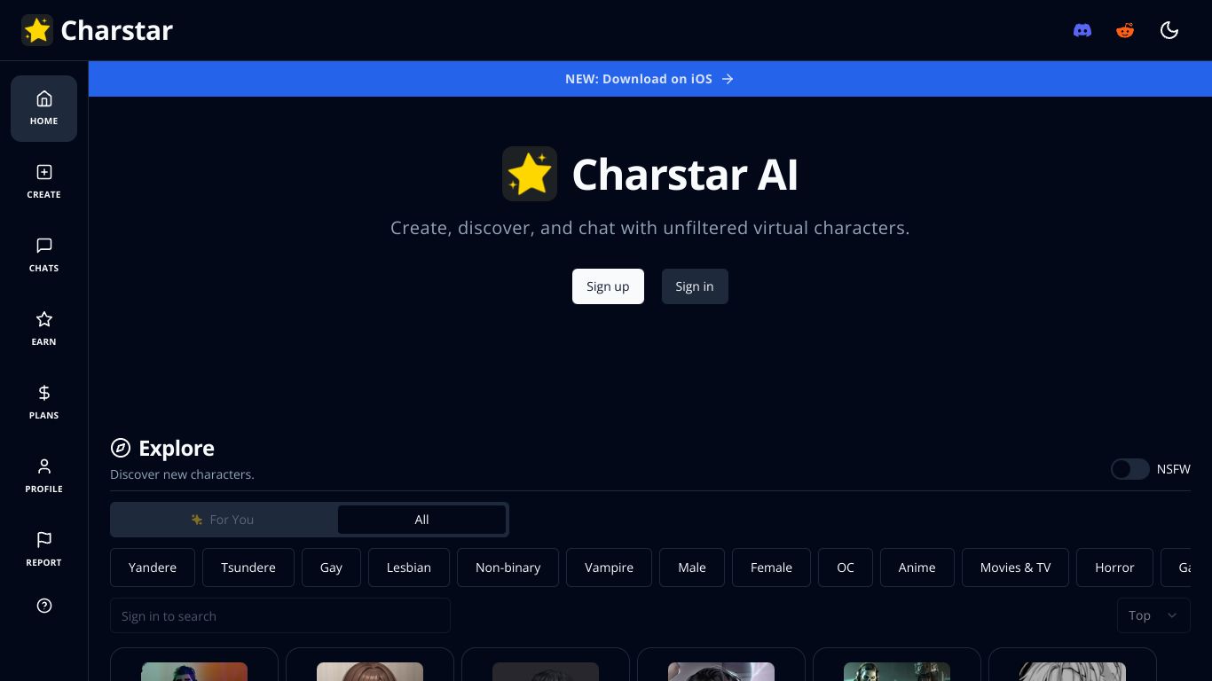The height and width of the screenshot is (681, 1212).
Task: Open the sixth character card thumbnail
Action: [1073, 671]
